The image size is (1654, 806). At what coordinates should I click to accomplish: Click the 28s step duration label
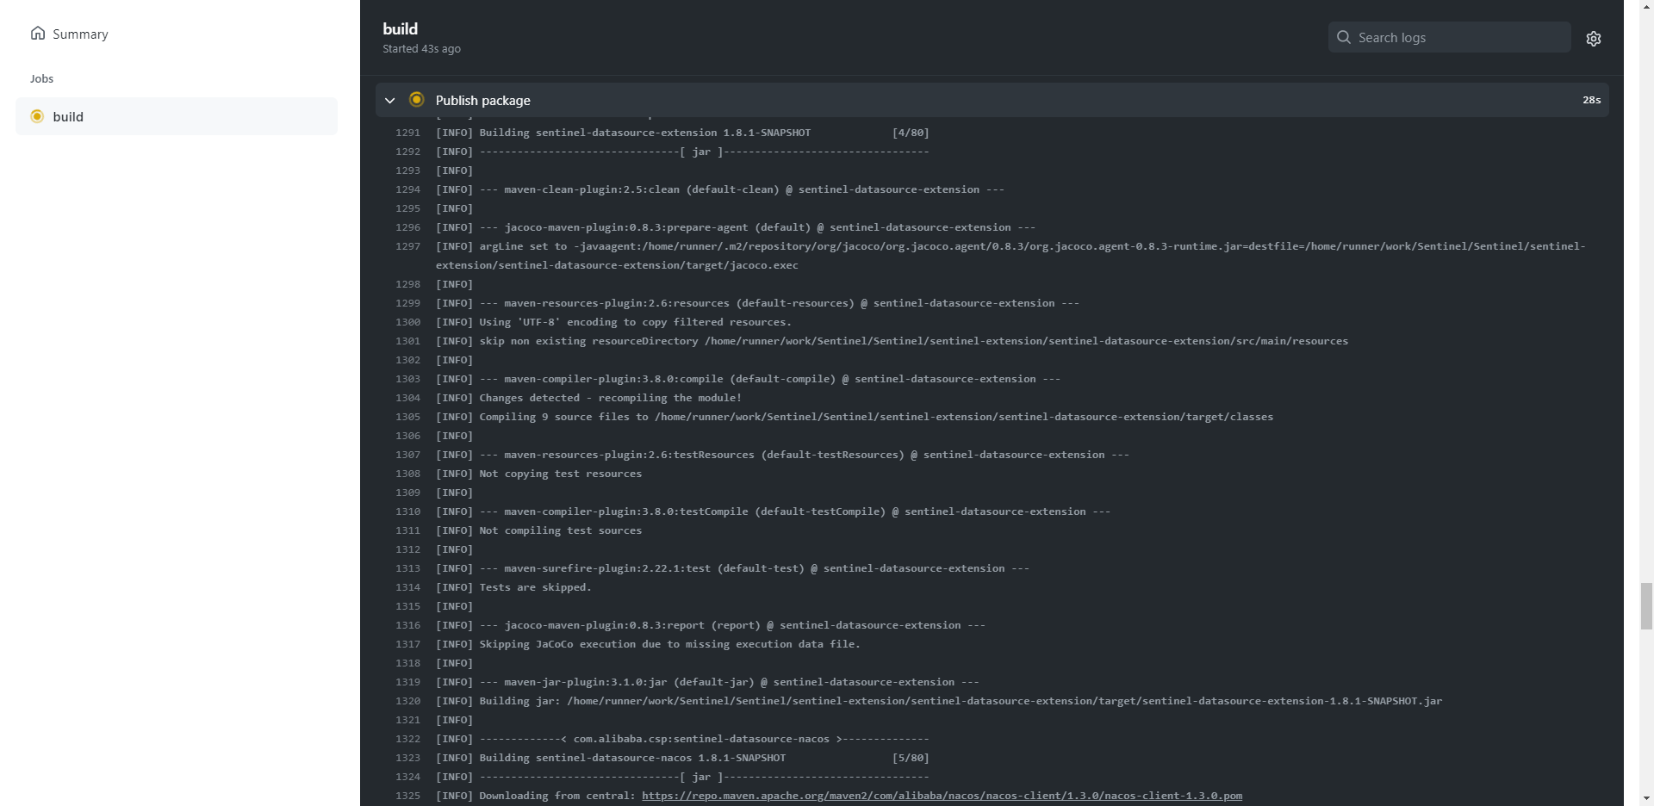(1590, 100)
